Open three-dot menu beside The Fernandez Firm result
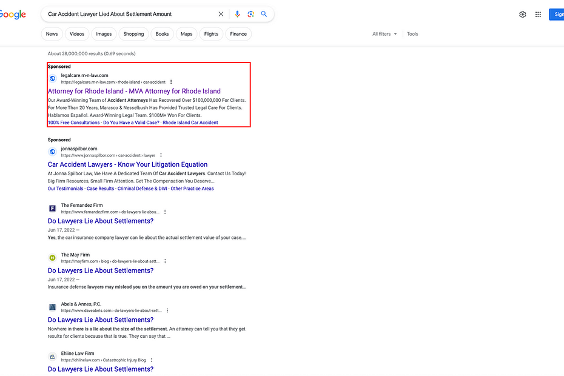 [x=165, y=212]
